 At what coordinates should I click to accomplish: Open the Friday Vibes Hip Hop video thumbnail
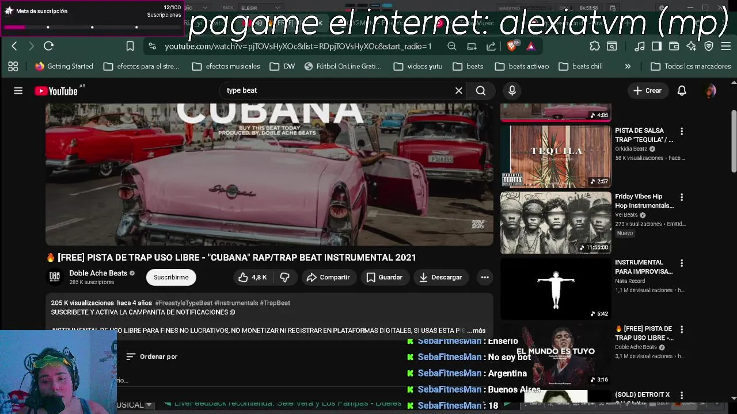coord(556,223)
